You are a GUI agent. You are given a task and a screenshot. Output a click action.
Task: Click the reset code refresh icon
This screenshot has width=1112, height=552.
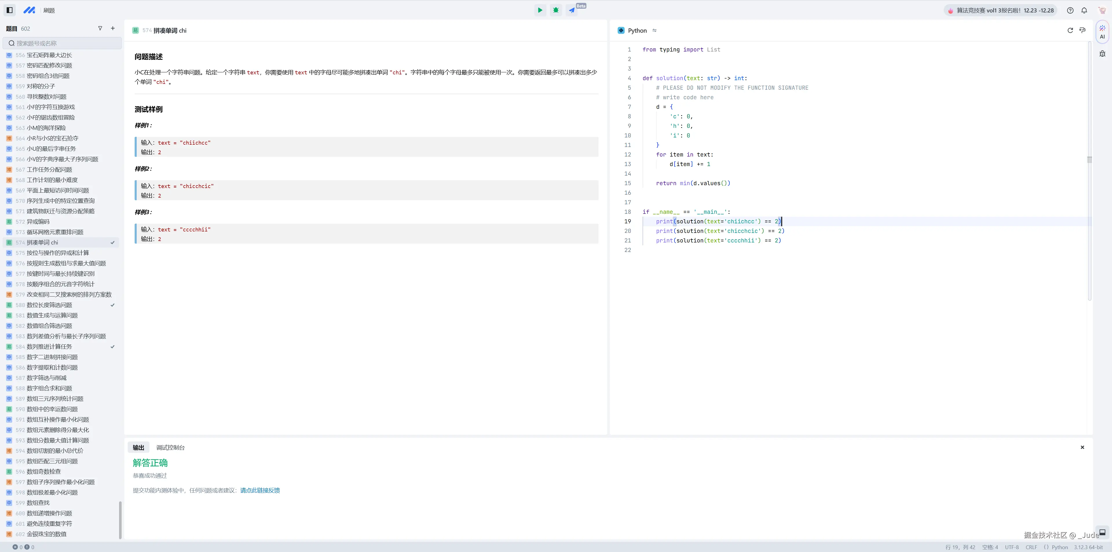[x=1070, y=31]
